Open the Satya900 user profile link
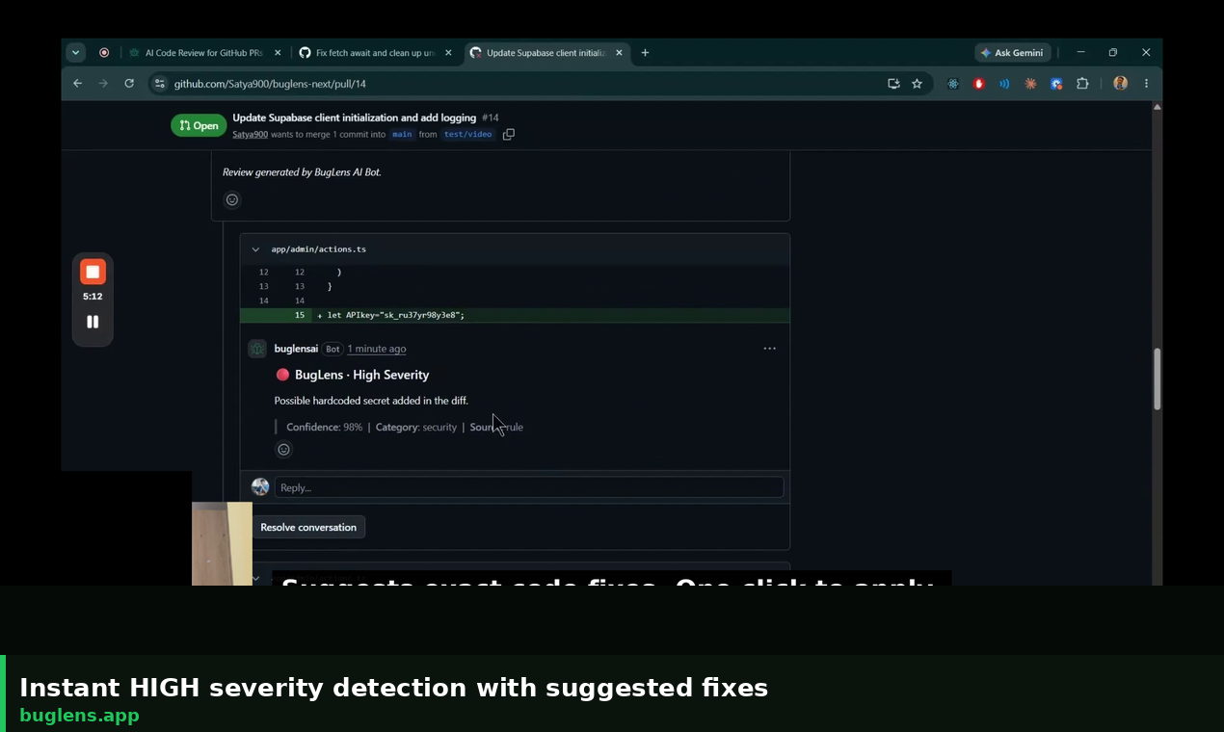The height and width of the screenshot is (732, 1224). click(x=250, y=135)
